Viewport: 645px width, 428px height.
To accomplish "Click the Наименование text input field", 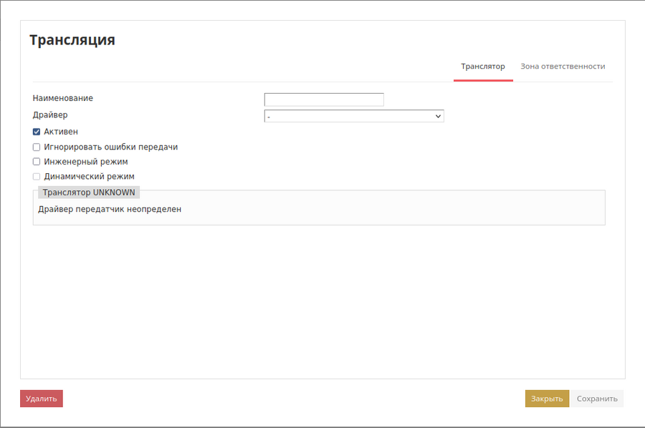I will pos(324,99).
